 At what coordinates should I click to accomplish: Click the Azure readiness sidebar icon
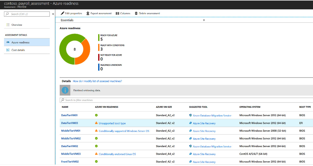(8, 42)
